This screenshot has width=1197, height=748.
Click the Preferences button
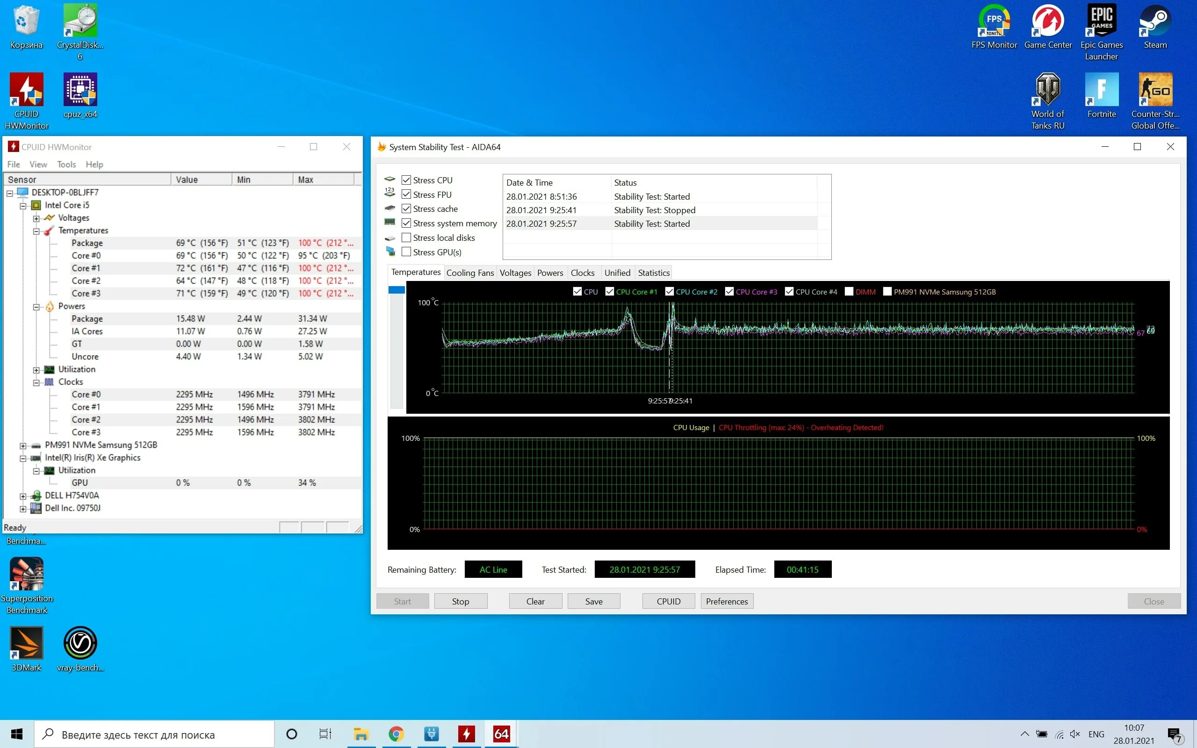click(x=726, y=601)
